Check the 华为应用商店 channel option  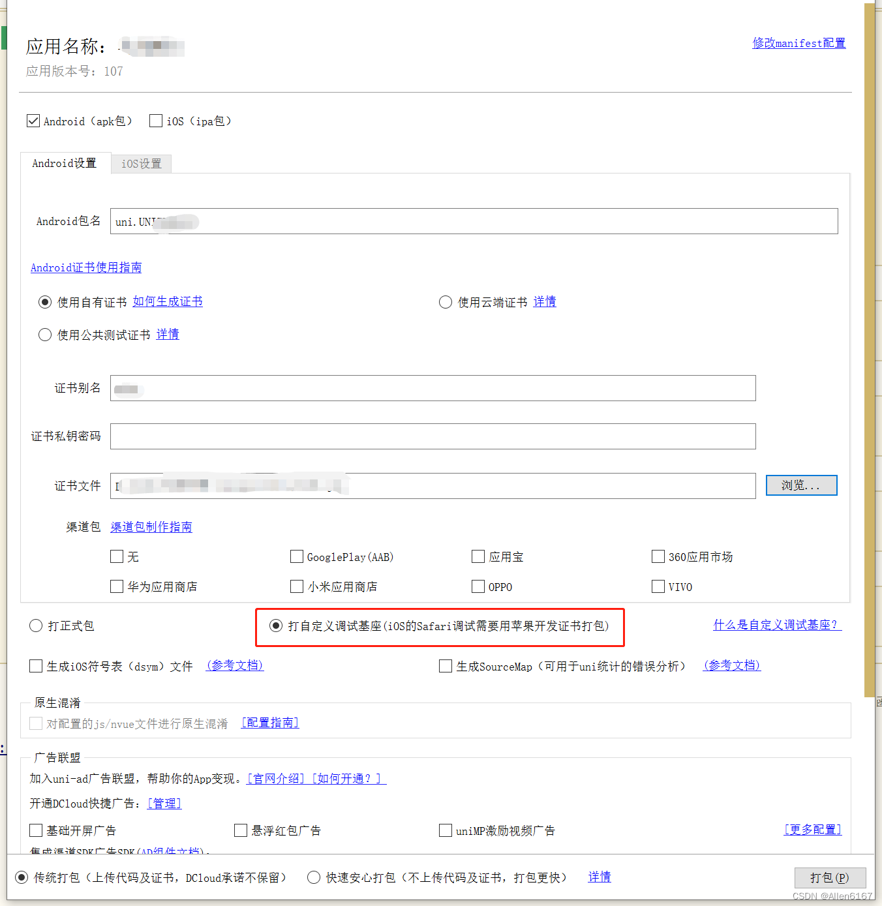(x=116, y=586)
